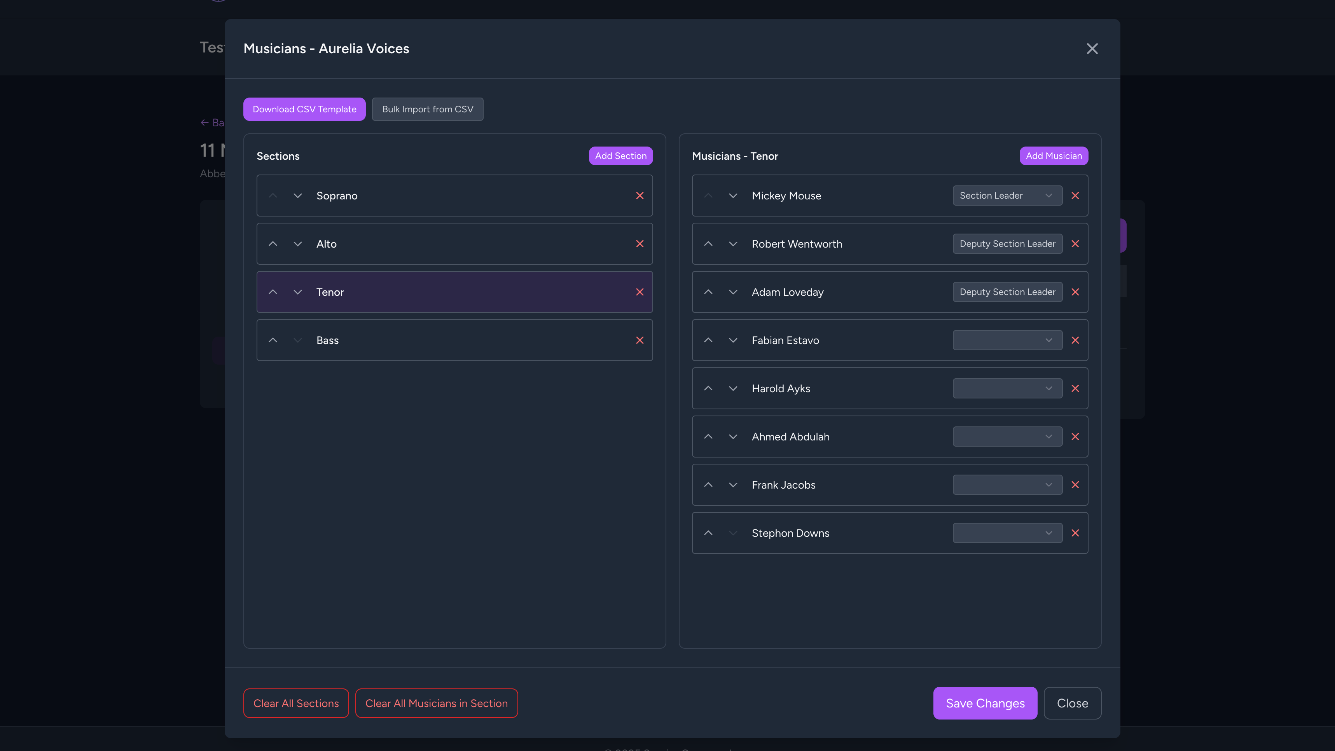Click Bulk Import from CSV
The height and width of the screenshot is (751, 1335).
coord(428,109)
